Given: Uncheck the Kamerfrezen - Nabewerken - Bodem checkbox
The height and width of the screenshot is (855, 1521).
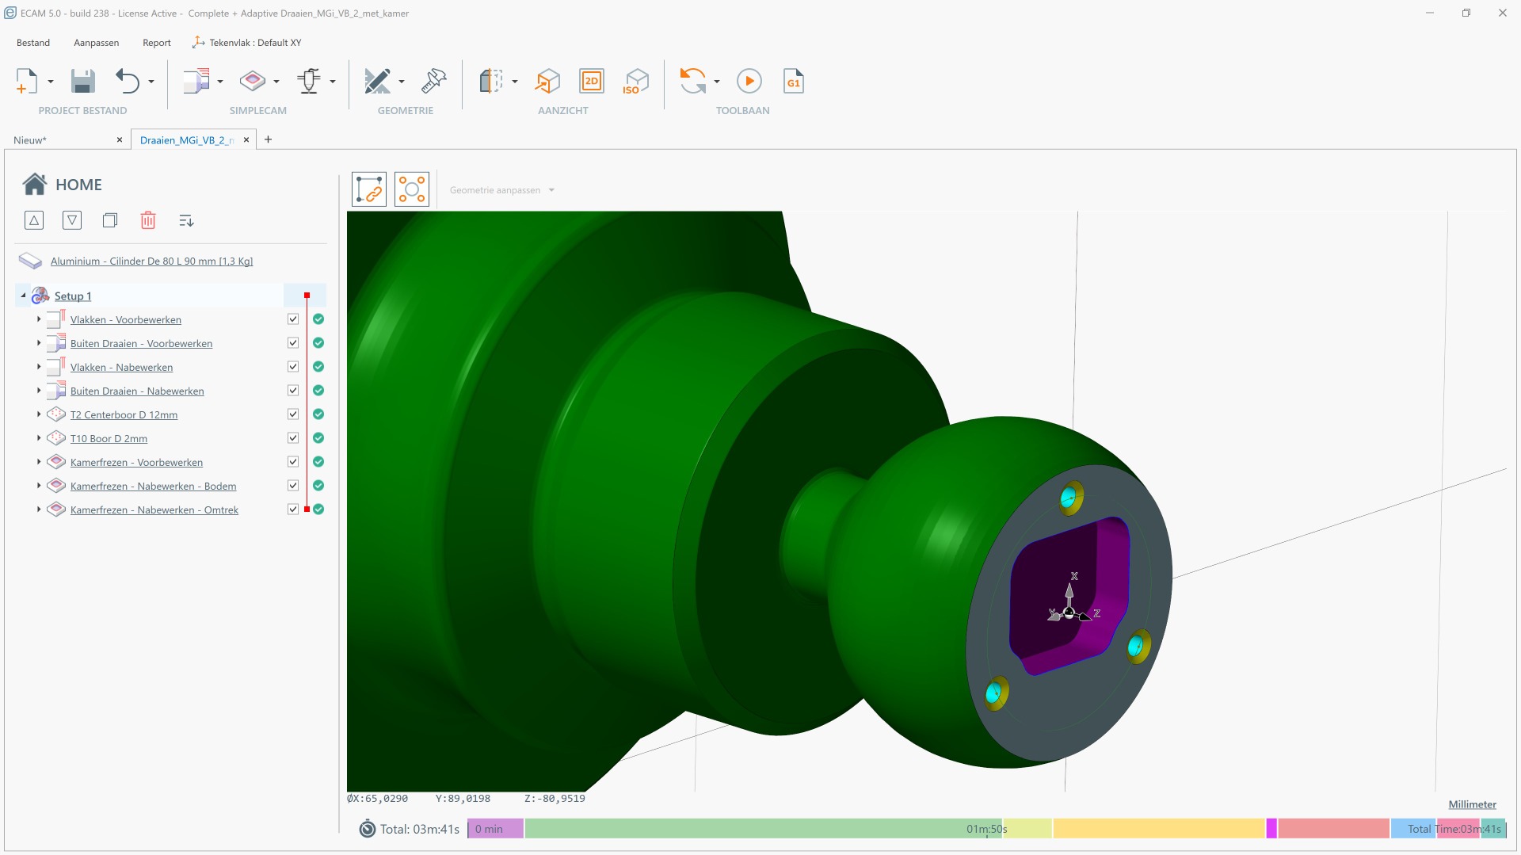Looking at the screenshot, I should (x=293, y=486).
